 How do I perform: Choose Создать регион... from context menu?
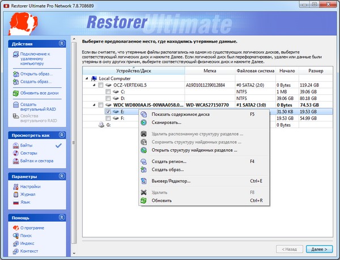tap(204, 161)
